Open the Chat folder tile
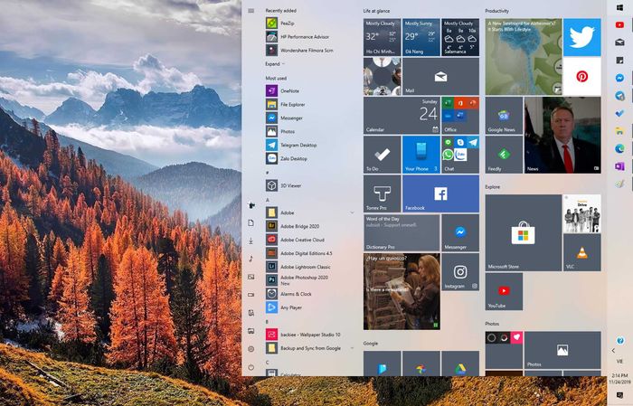Viewport: 633px width, 406px height. [460, 155]
